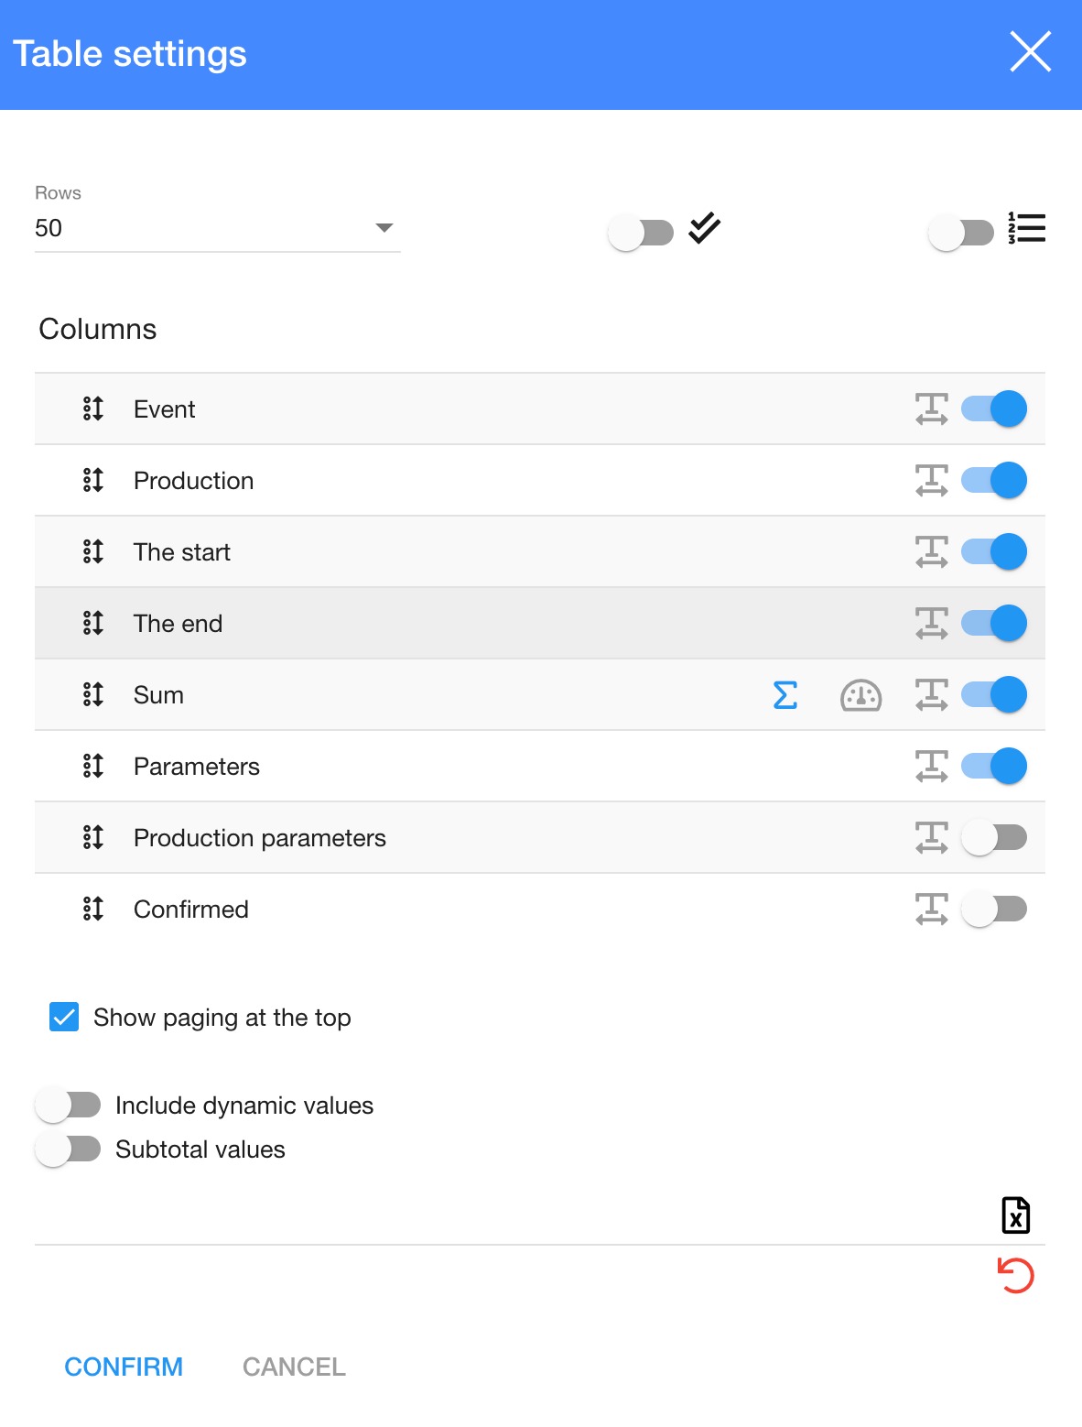Turn on Include dynamic values switch

(x=69, y=1106)
